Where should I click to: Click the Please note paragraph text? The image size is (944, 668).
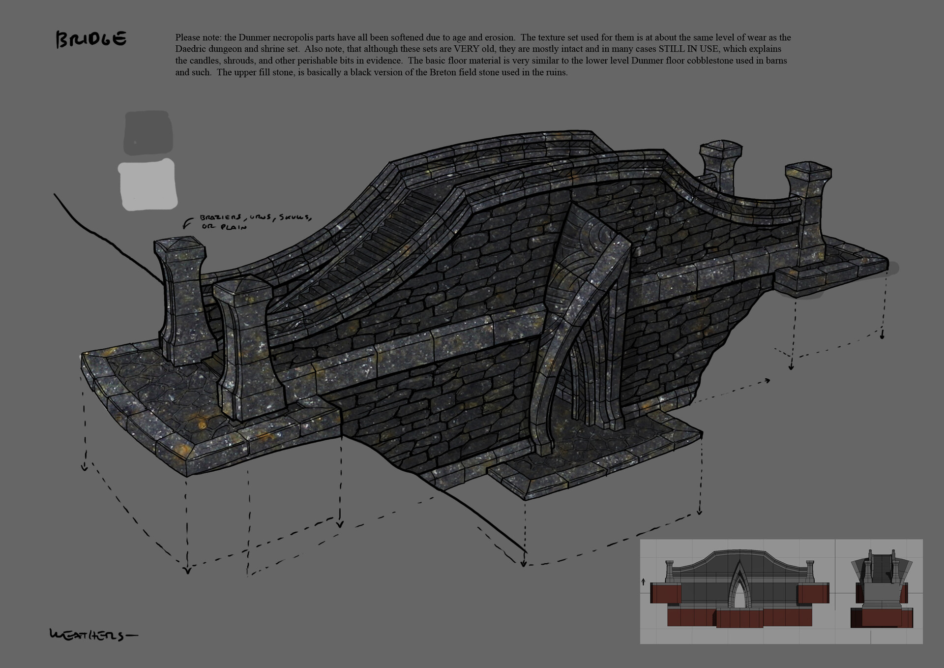point(483,55)
